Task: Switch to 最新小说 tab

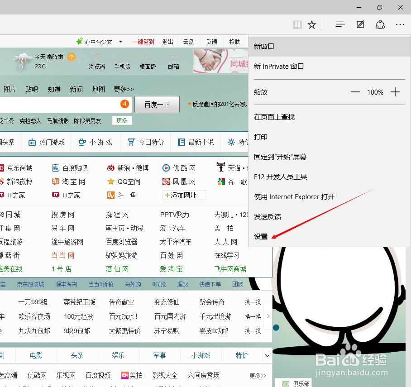Action: pyautogui.click(x=196, y=143)
